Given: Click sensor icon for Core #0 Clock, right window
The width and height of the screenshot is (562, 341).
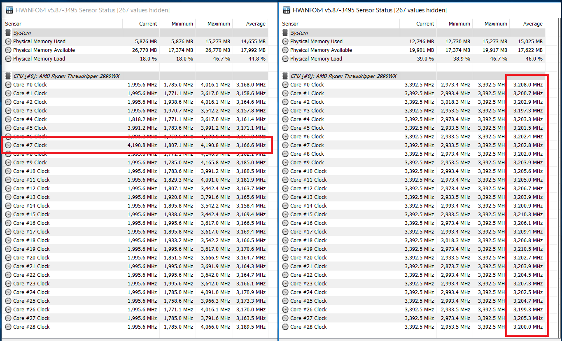Looking at the screenshot, I should tap(285, 84).
